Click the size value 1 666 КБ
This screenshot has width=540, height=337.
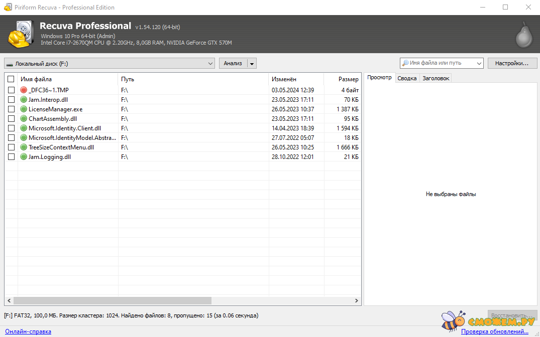pyautogui.click(x=348, y=147)
